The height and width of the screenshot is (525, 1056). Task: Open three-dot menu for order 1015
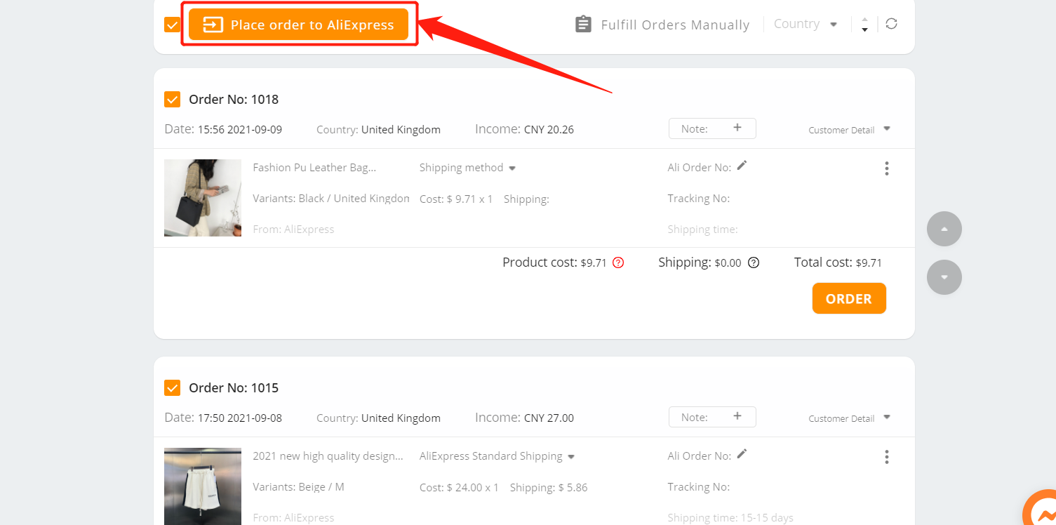(x=887, y=457)
